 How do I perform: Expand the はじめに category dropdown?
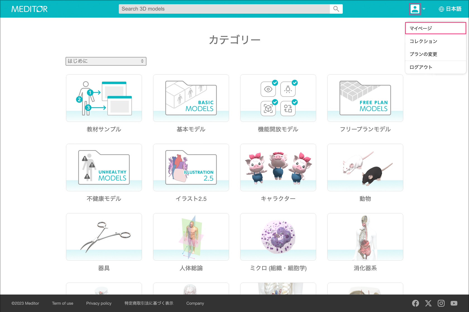(x=106, y=61)
